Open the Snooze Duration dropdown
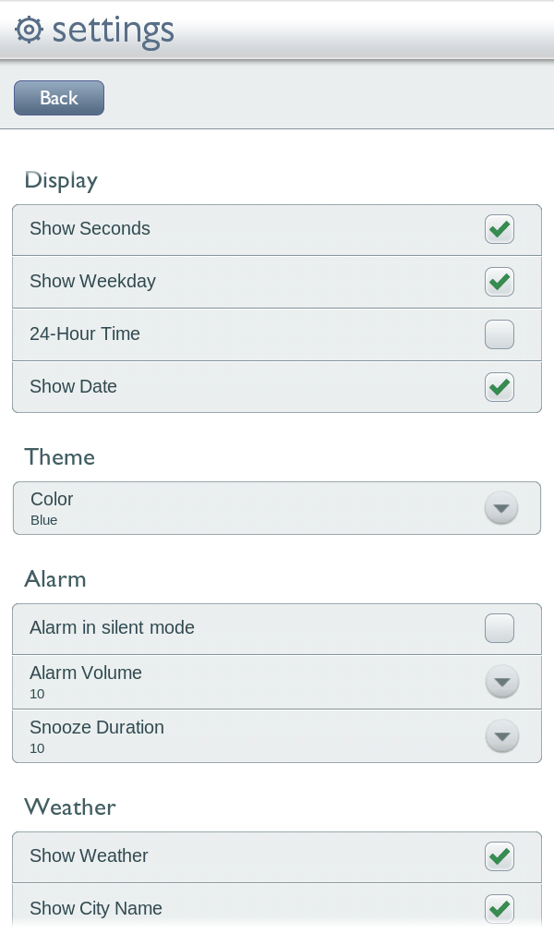The image size is (554, 946). [x=502, y=736]
